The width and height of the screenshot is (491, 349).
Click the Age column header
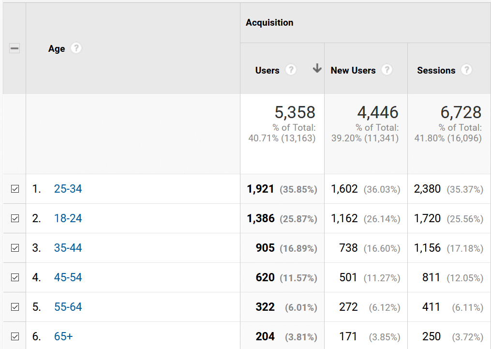(x=56, y=48)
